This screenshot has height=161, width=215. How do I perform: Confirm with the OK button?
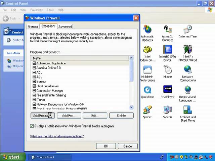coord(106,146)
